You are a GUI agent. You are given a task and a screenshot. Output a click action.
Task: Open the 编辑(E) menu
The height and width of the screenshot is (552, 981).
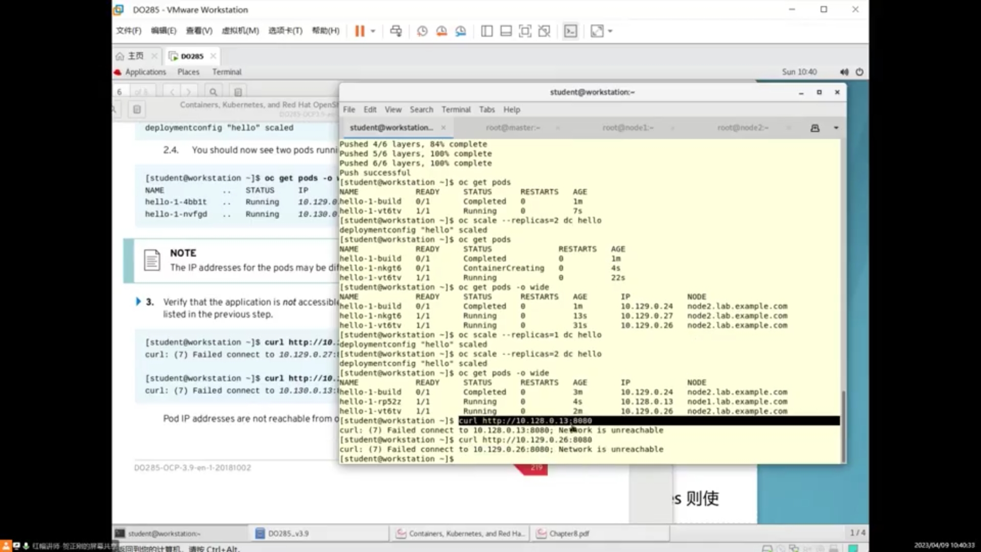pos(163,31)
